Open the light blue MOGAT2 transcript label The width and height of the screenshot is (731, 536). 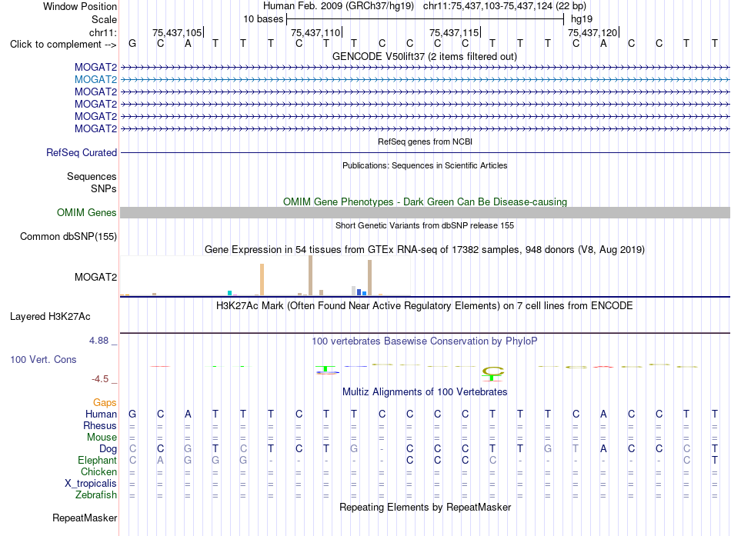click(95, 79)
